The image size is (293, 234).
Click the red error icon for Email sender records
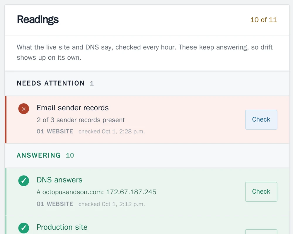[x=24, y=109]
